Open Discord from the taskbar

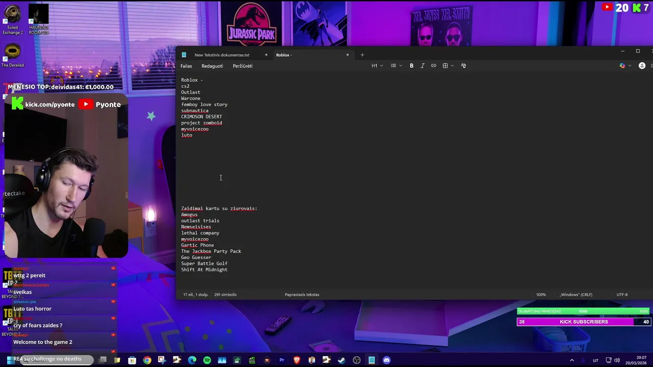click(x=387, y=360)
